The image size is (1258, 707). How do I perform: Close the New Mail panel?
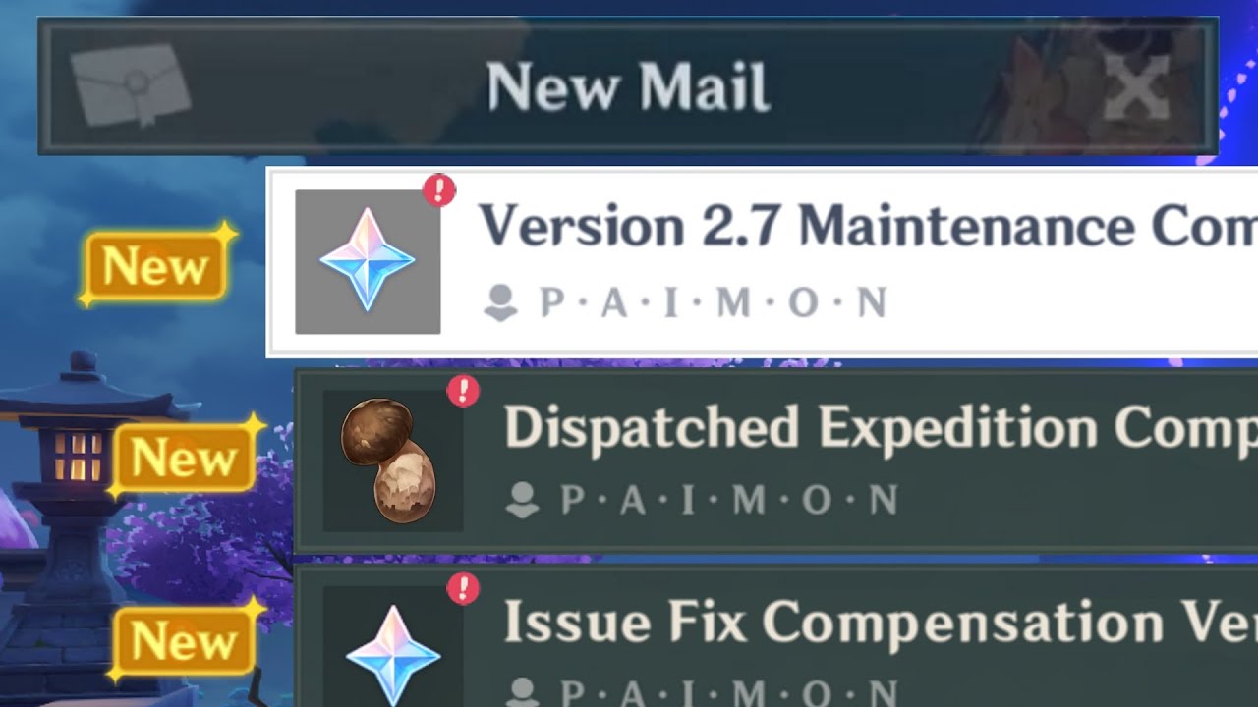[1135, 86]
